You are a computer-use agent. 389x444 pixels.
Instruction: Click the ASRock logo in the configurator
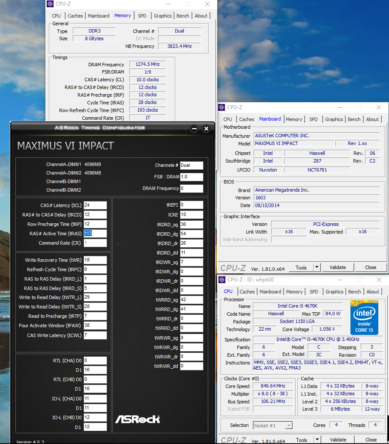138,419
